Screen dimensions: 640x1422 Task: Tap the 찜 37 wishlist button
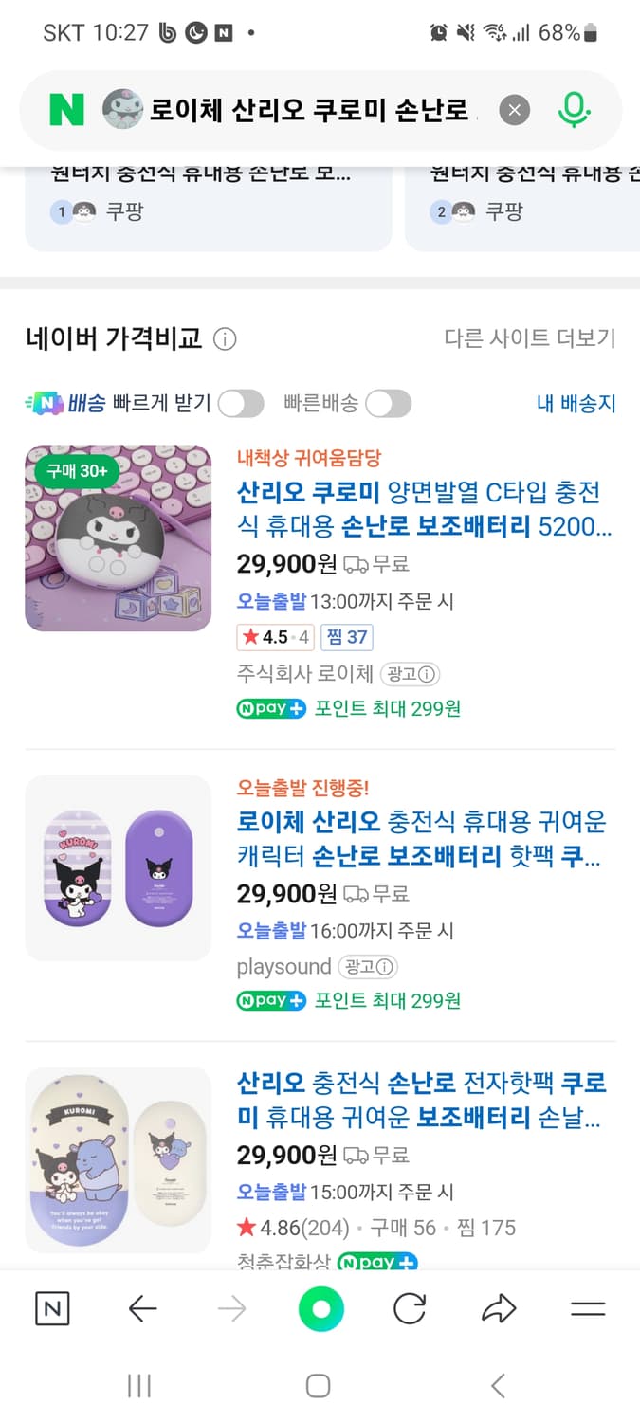[x=347, y=637]
